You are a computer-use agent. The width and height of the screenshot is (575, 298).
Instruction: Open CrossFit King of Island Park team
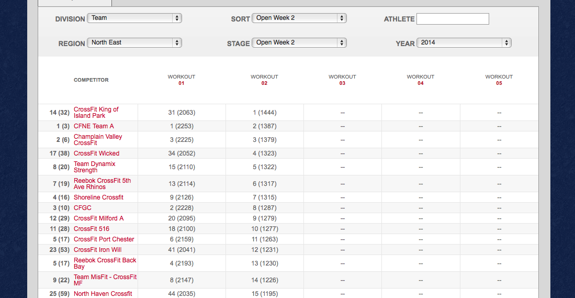pyautogui.click(x=96, y=113)
